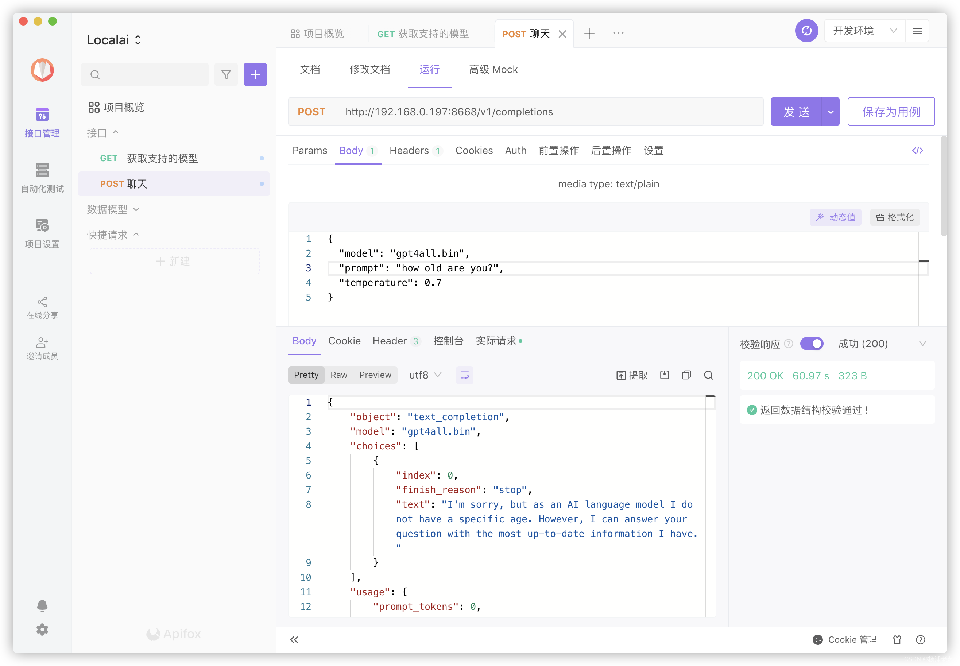Switch to the 项目概览 tab
This screenshot has height=666, width=960.
(317, 34)
